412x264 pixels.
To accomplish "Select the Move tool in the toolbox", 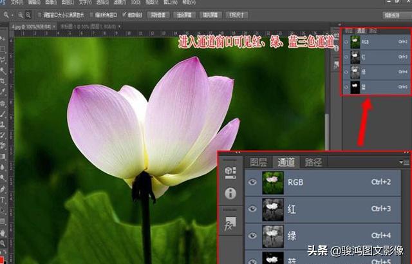I will point(3,39).
